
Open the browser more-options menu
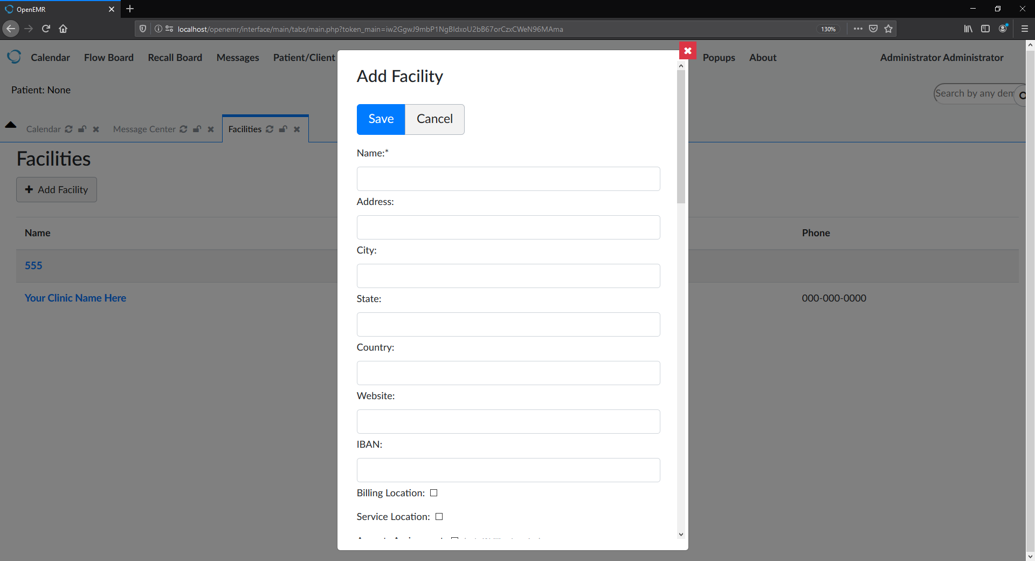click(858, 29)
